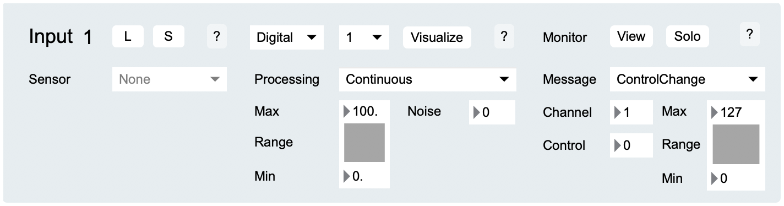784x206 pixels.
Task: Click the Visualize button
Action: [437, 37]
